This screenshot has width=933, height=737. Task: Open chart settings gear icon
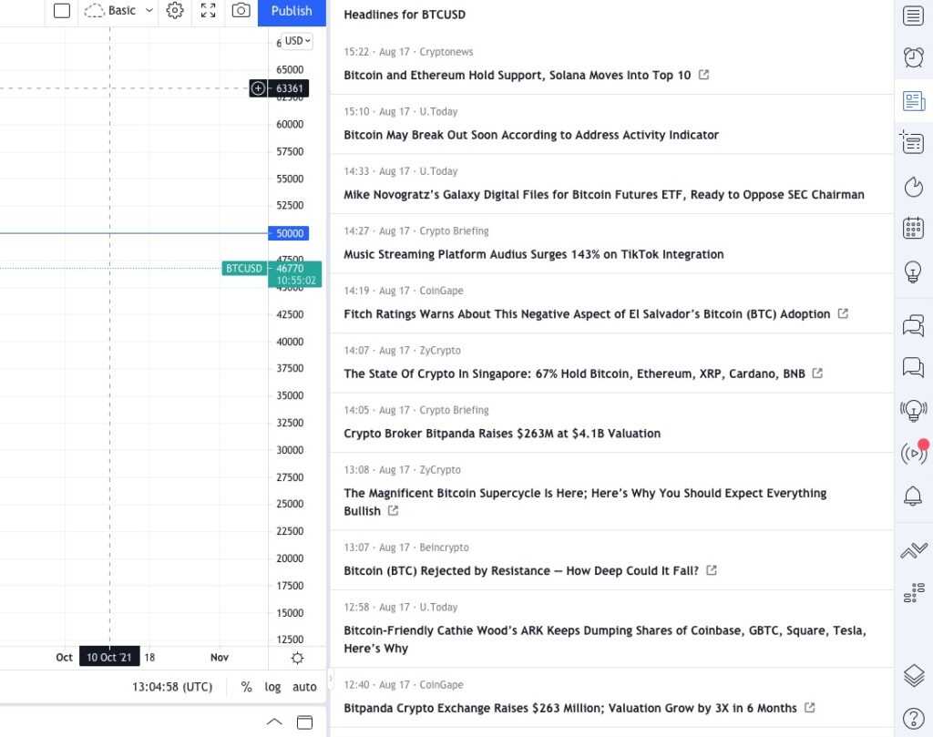pyautogui.click(x=175, y=11)
